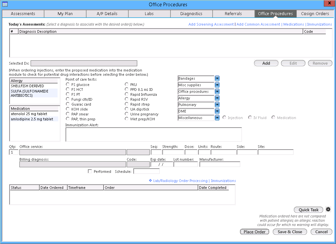This screenshot has height=244, width=336.
Task: Switch to the Labs tab
Action: click(149, 14)
